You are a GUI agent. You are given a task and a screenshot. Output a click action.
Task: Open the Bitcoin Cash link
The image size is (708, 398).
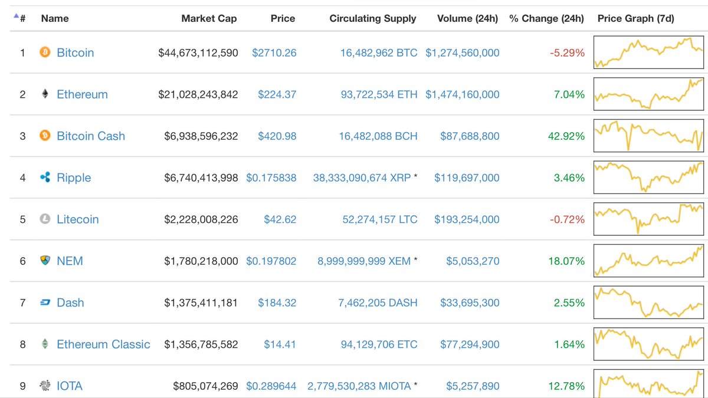point(91,136)
